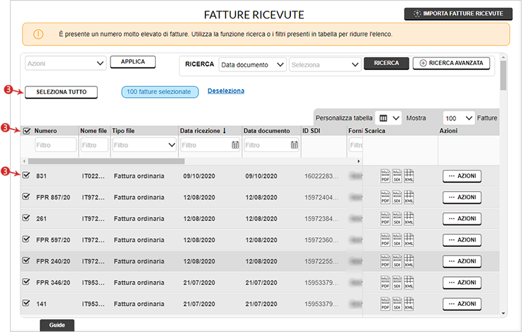The width and height of the screenshot is (524, 332).
Task: Download XML for invoice 261
Action: pos(409,219)
